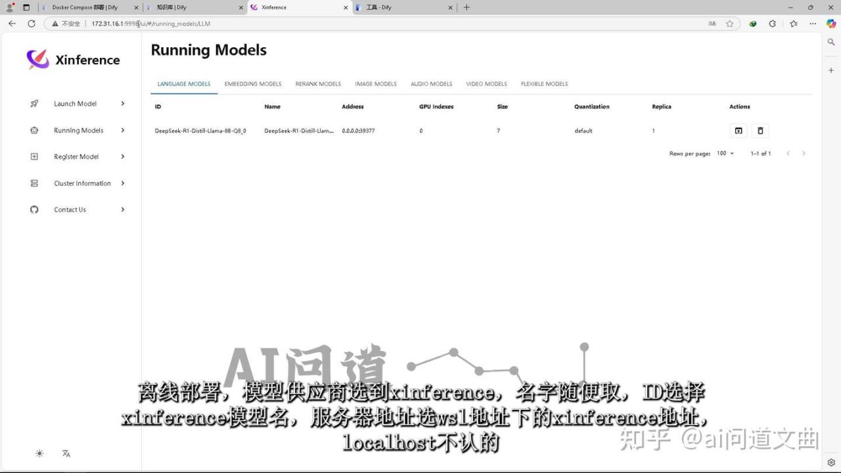Screen dimensions: 841x473
Task: Click browser back arrow
Action: click(x=12, y=24)
